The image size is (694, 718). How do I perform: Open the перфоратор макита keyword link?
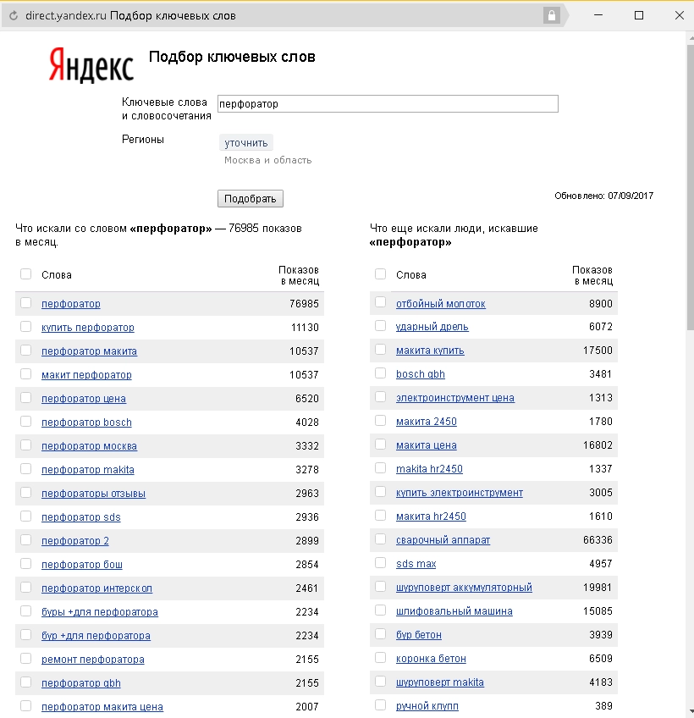click(x=89, y=351)
